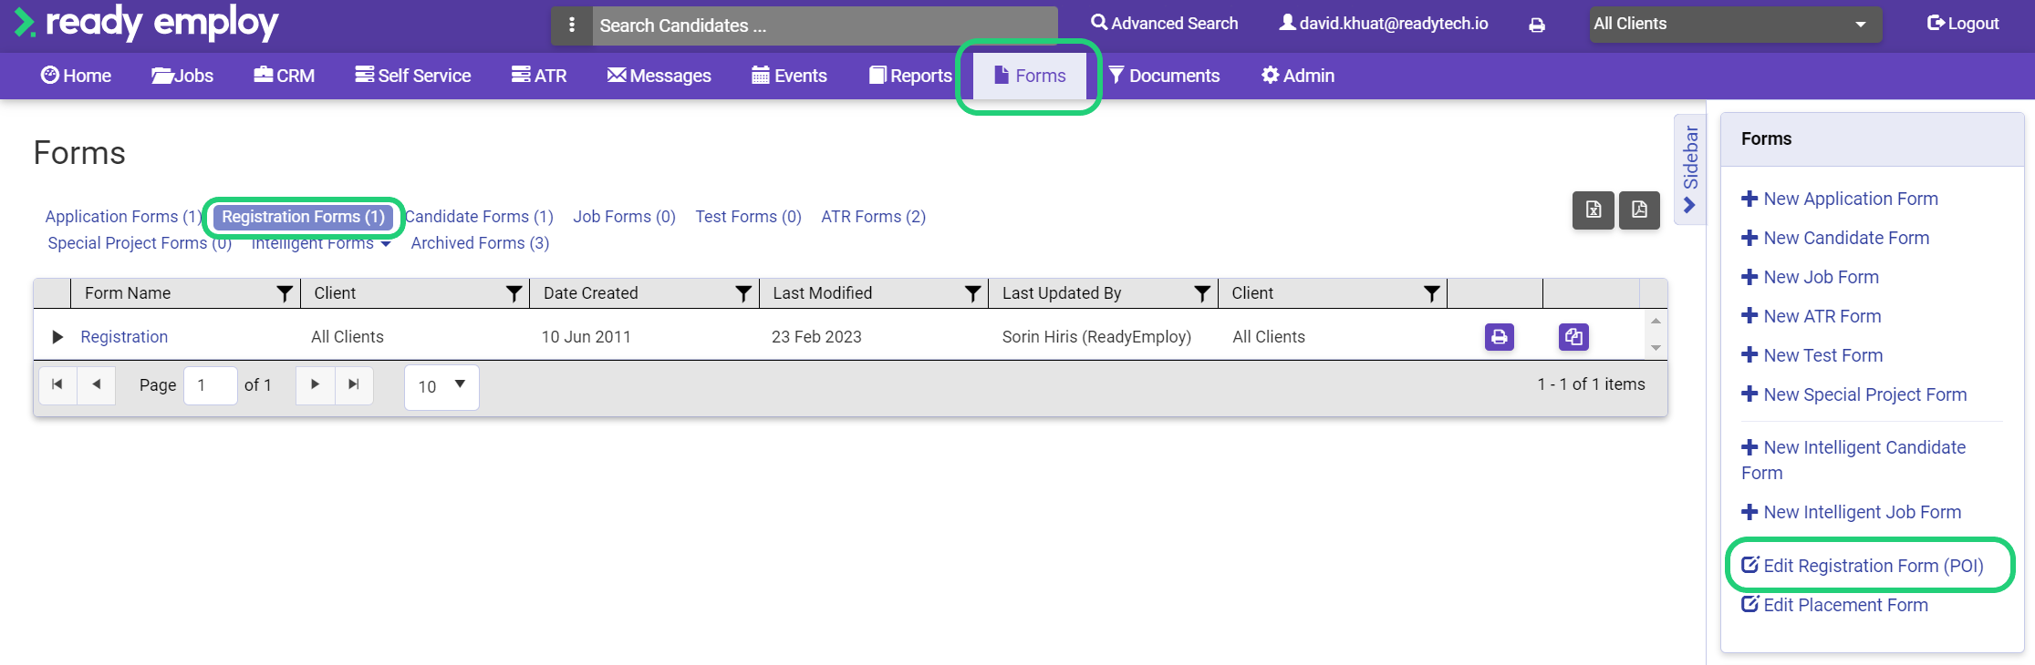Viewport: 2035px width, 665px height.
Task: Export forms list to Excel
Action: [1593, 210]
